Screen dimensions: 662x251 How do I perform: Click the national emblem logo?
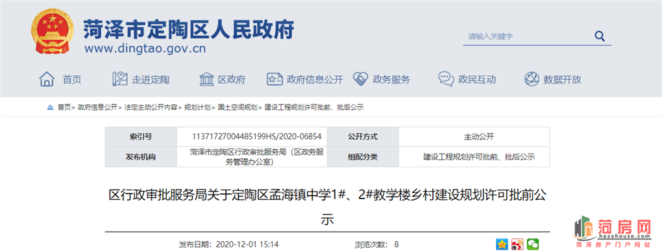click(52, 31)
